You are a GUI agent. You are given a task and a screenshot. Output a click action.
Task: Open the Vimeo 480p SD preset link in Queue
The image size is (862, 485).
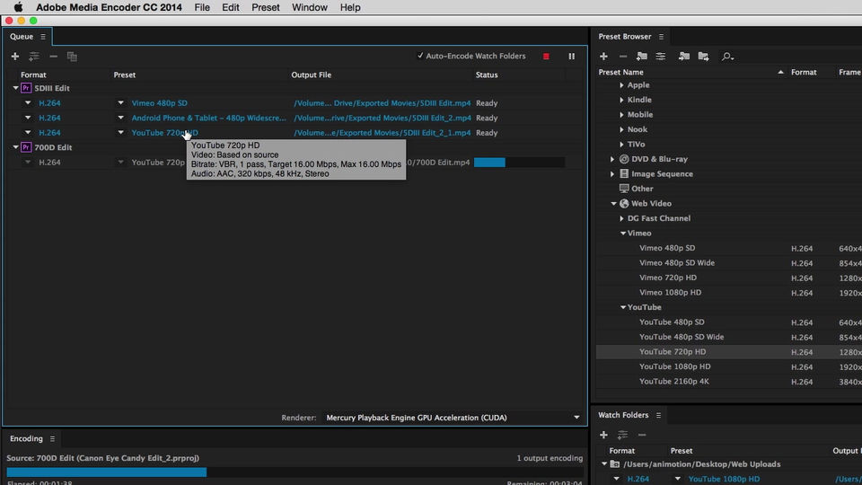pyautogui.click(x=160, y=102)
